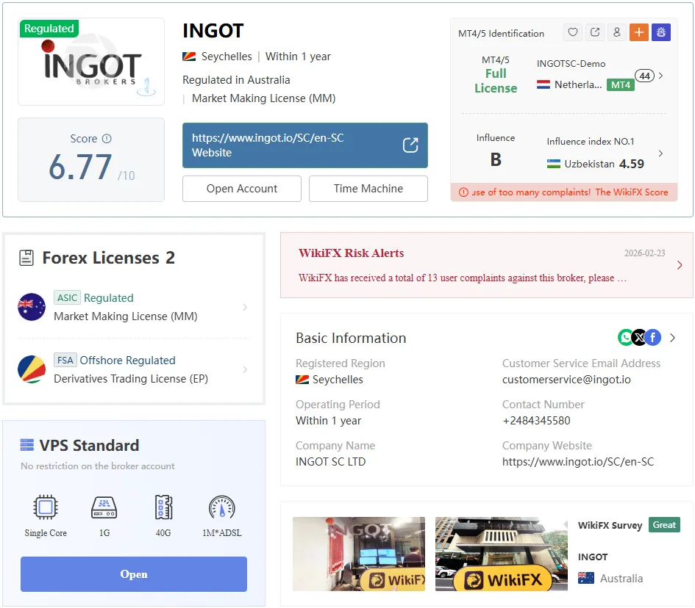The image size is (695, 608).
Task: Click the Australia flag next to ASIC
Action: click(x=32, y=307)
